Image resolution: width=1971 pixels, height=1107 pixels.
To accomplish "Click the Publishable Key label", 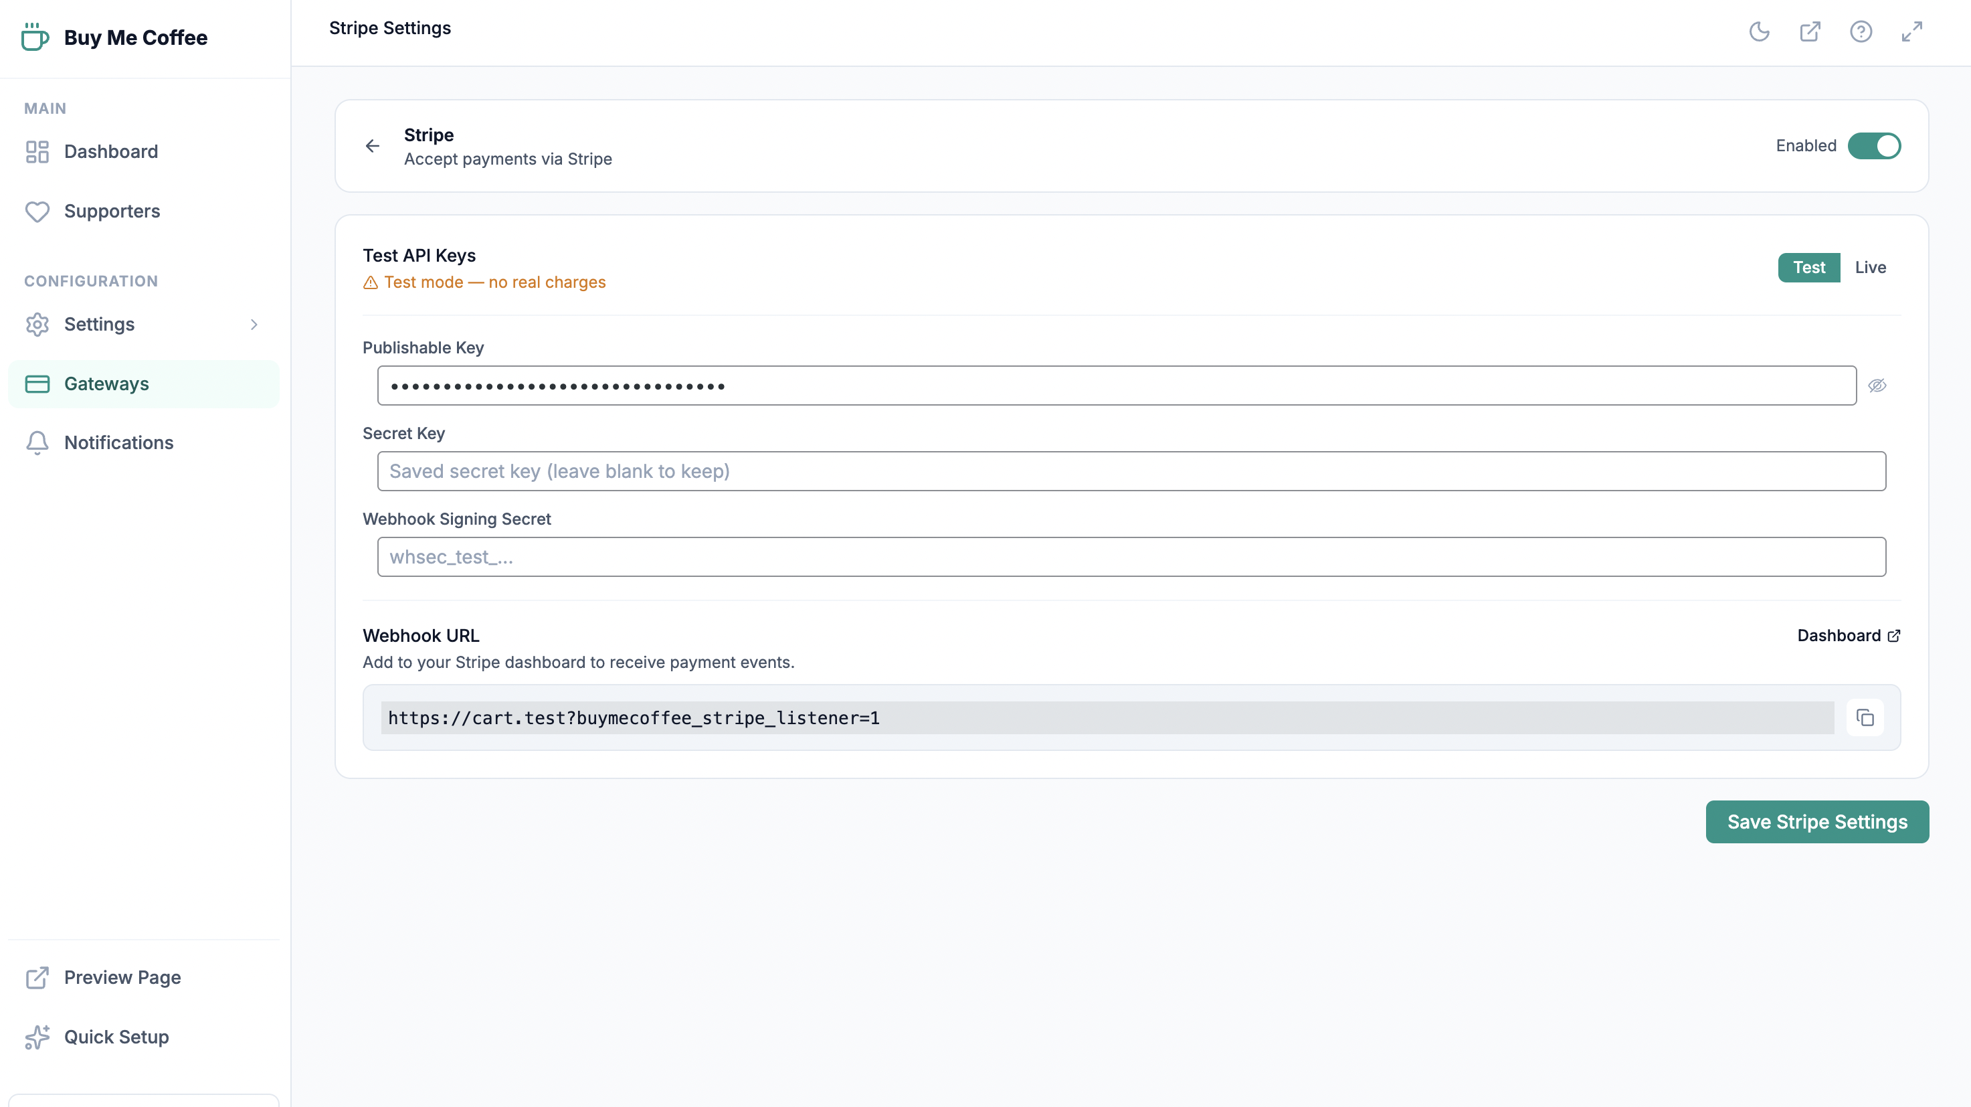I will (423, 347).
